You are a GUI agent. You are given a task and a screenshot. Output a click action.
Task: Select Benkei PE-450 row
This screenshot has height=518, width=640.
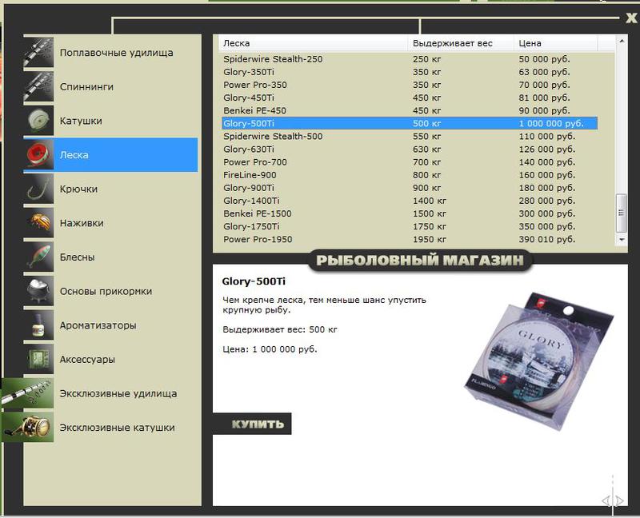410,110
